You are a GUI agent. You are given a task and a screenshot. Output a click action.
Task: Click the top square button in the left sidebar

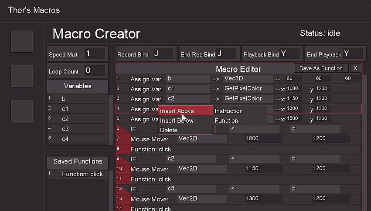pyautogui.click(x=22, y=41)
